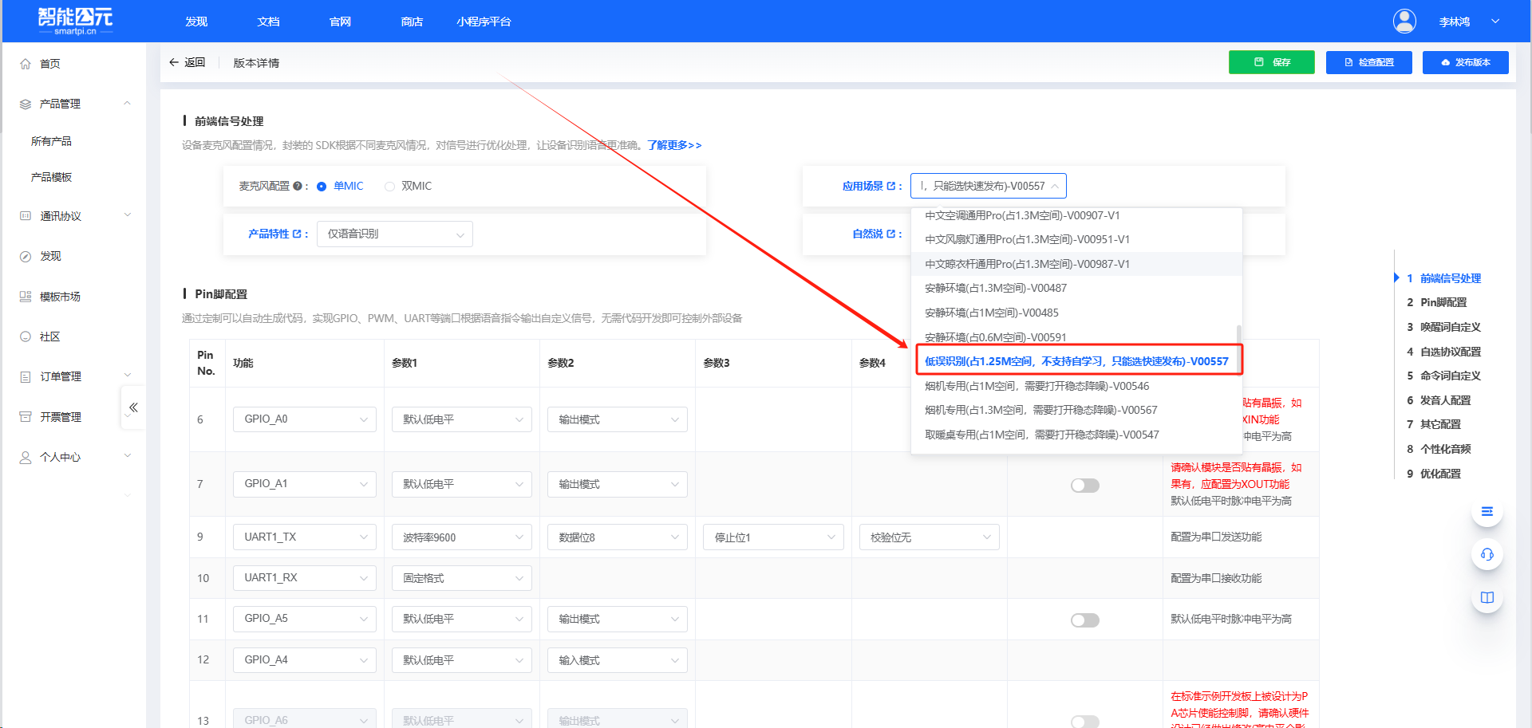Click the user avatar icon
The width and height of the screenshot is (1532, 728).
tap(1404, 22)
